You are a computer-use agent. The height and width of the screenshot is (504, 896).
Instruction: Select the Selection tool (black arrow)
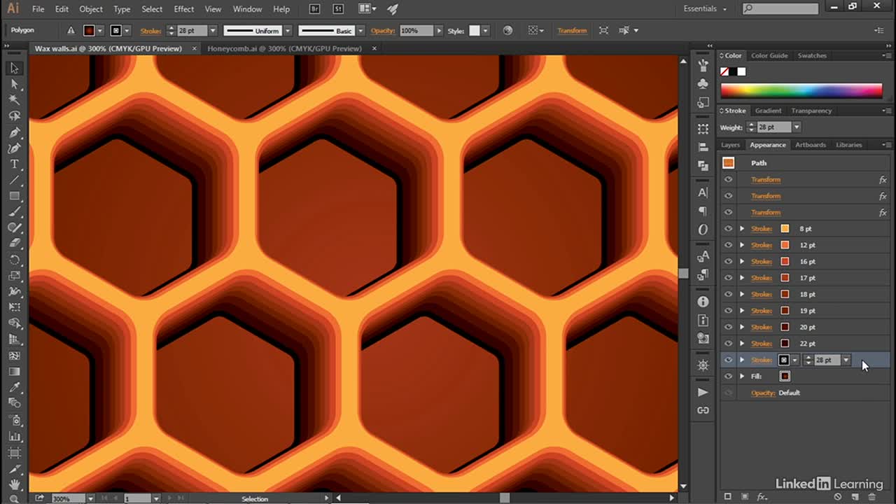click(x=14, y=68)
